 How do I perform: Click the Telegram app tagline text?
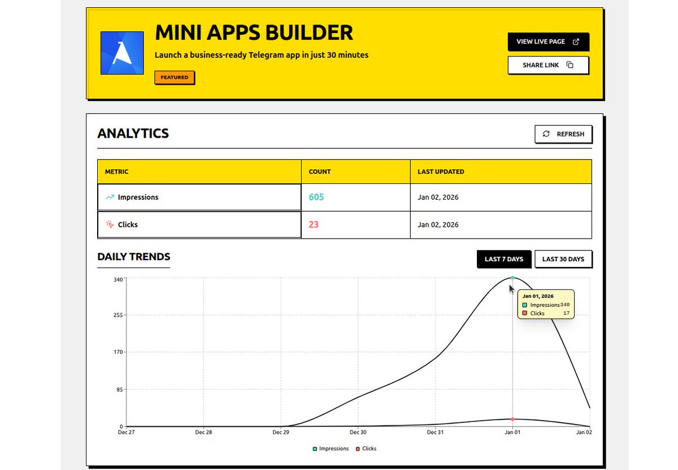pyautogui.click(x=262, y=55)
